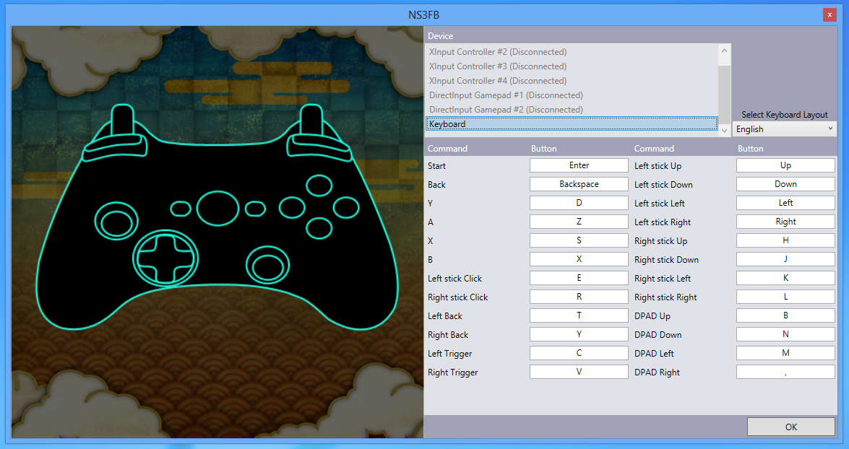849x449 pixels.
Task: Select XInput Controller #2 (Disconnected) device
Action: click(572, 52)
